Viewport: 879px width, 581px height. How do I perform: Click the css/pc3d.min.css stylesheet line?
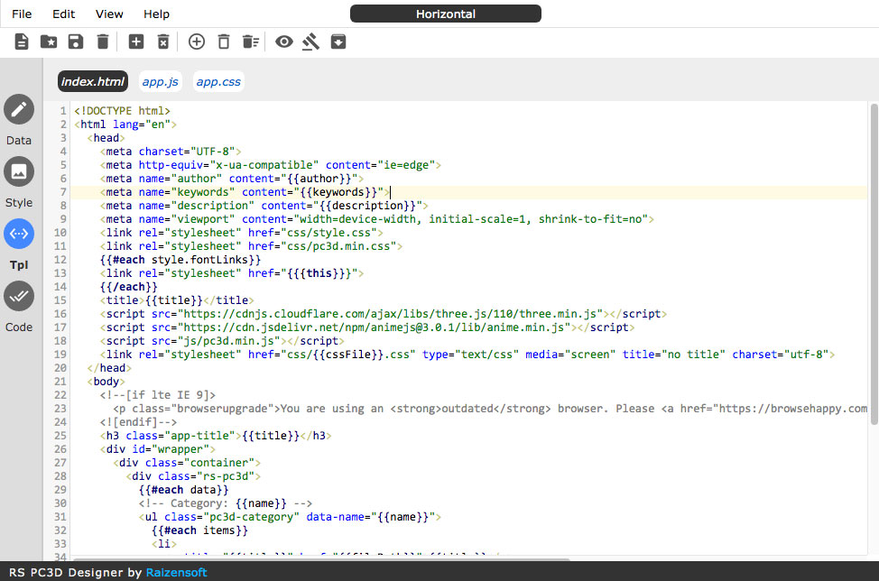251,246
